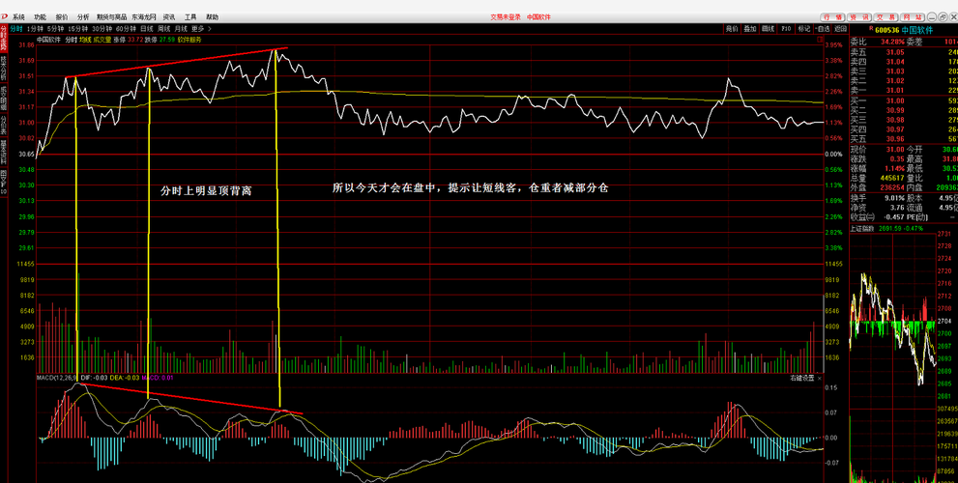Switch to the 30分钟 chart period
The height and width of the screenshot is (483, 958).
pyautogui.click(x=102, y=29)
